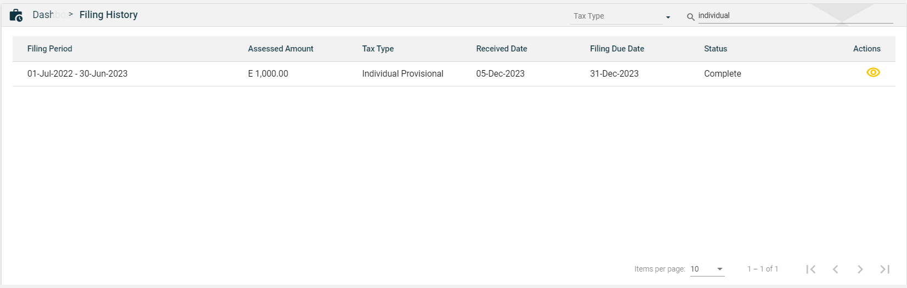This screenshot has height=288, width=907.
Task: Jump to last page of results
Action: coord(885,269)
